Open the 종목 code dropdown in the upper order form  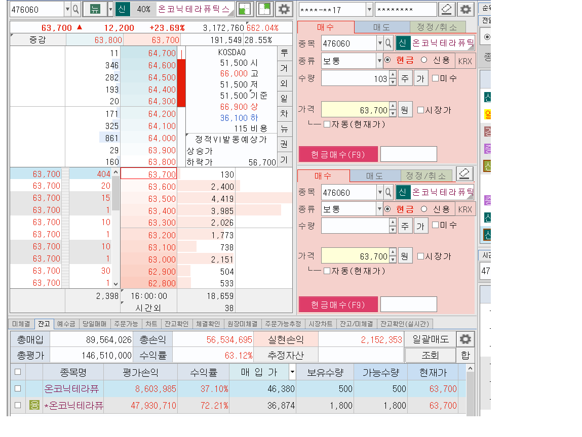click(380, 43)
